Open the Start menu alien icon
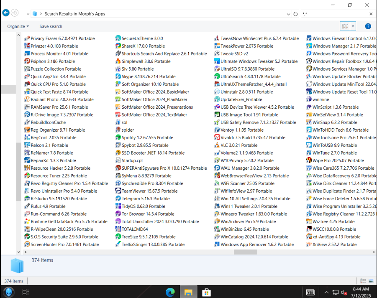 click(x=9, y=292)
